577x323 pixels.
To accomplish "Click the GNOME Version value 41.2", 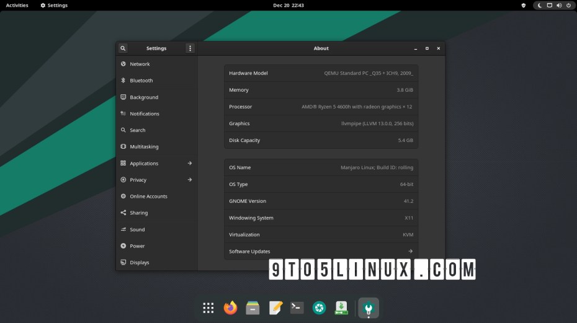I will [408, 201].
